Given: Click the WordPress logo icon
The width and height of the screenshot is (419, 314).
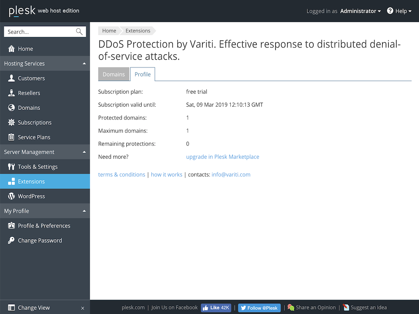Looking at the screenshot, I should coord(11,196).
